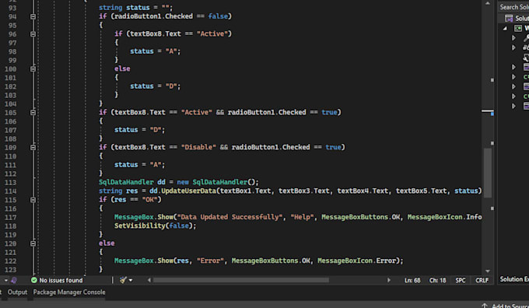Click the editor's horizontal scroll right arrow
The image size is (529, 308).
(389, 280)
